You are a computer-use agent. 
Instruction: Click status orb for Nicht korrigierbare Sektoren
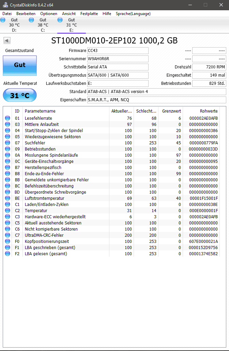coord(7,229)
